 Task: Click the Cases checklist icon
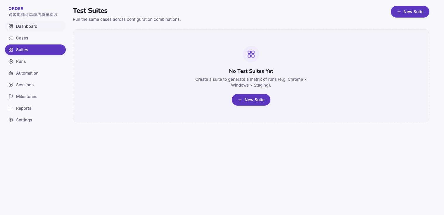(11, 38)
